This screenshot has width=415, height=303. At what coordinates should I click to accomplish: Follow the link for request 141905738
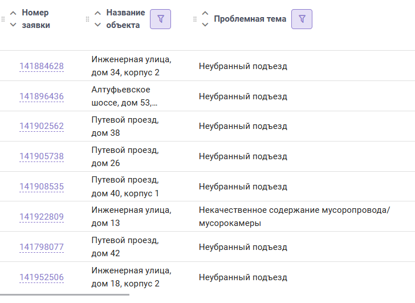[42, 156]
